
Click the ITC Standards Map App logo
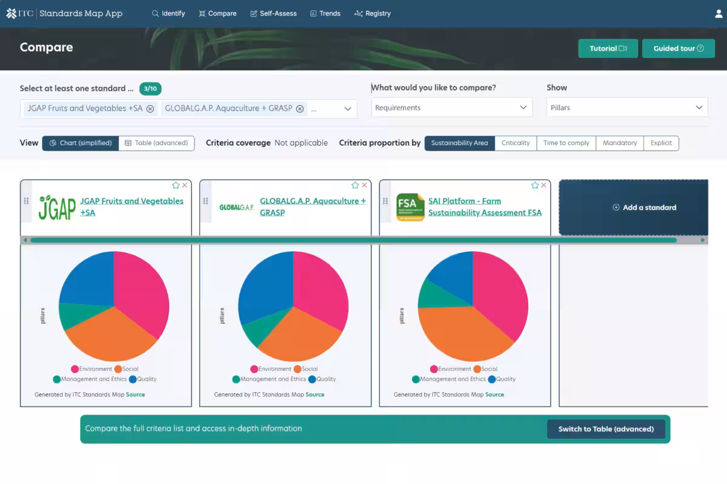coord(64,13)
